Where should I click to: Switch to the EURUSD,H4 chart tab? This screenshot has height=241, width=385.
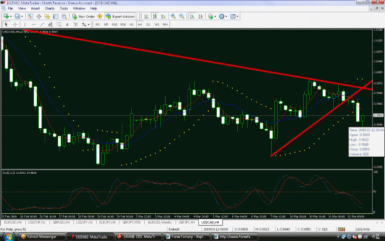point(12,223)
